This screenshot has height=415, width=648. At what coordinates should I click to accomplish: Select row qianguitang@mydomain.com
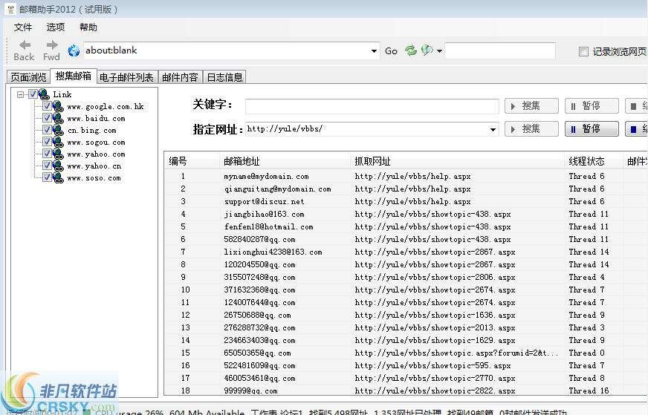405,189
